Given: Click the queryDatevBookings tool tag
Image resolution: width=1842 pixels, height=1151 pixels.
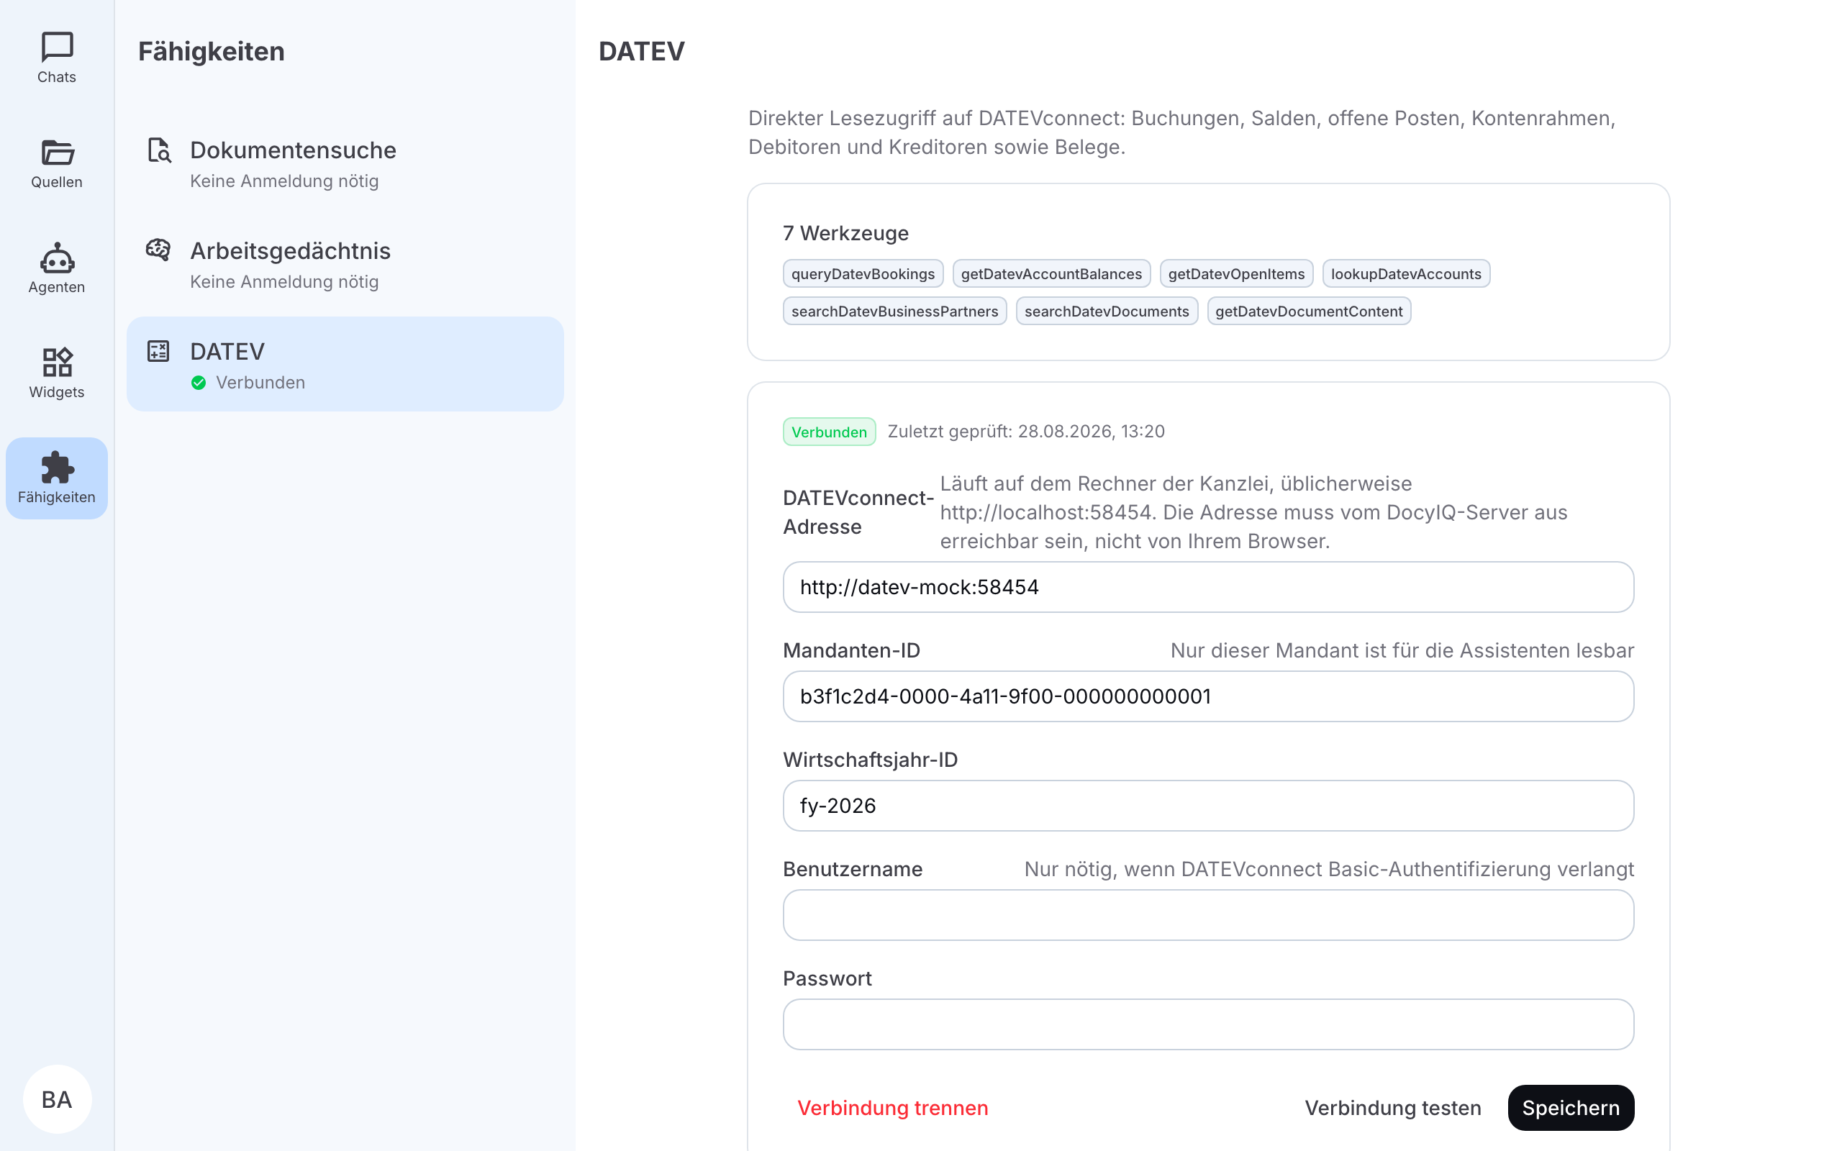Looking at the screenshot, I should (863, 274).
